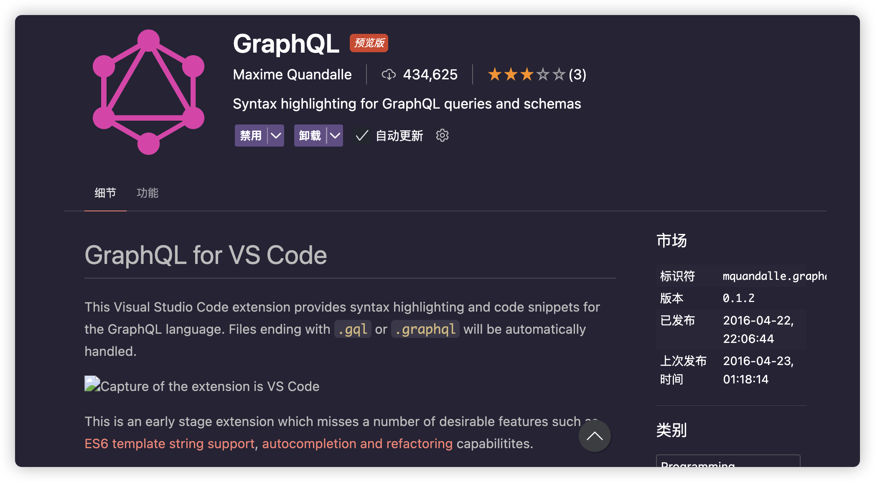This screenshot has height=482, width=875.
Task: Toggle the 自动更新 auto-update checkbox
Action: [362, 136]
